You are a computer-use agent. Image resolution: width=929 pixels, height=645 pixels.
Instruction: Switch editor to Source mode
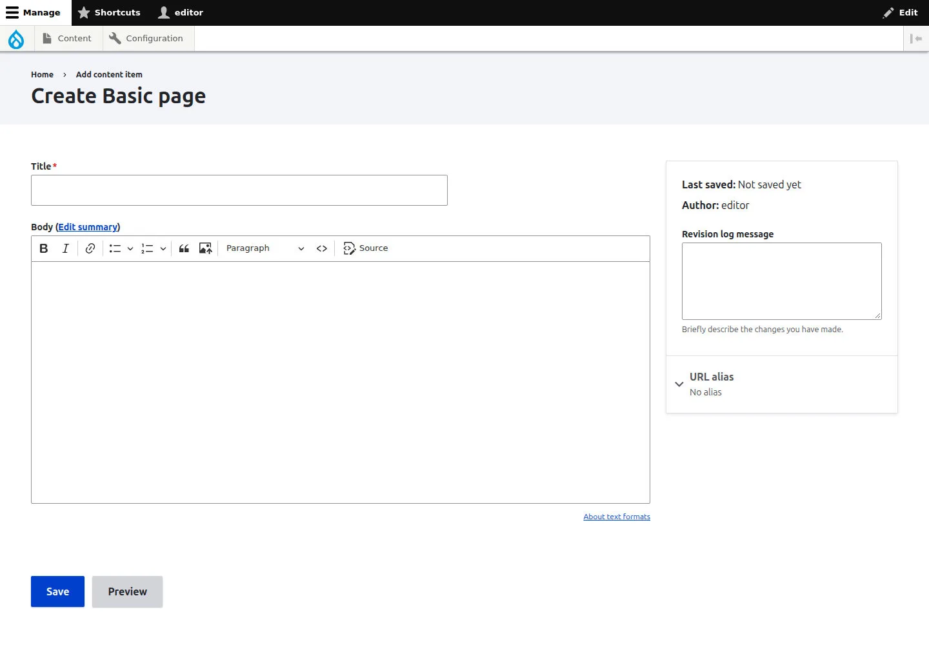pos(366,248)
